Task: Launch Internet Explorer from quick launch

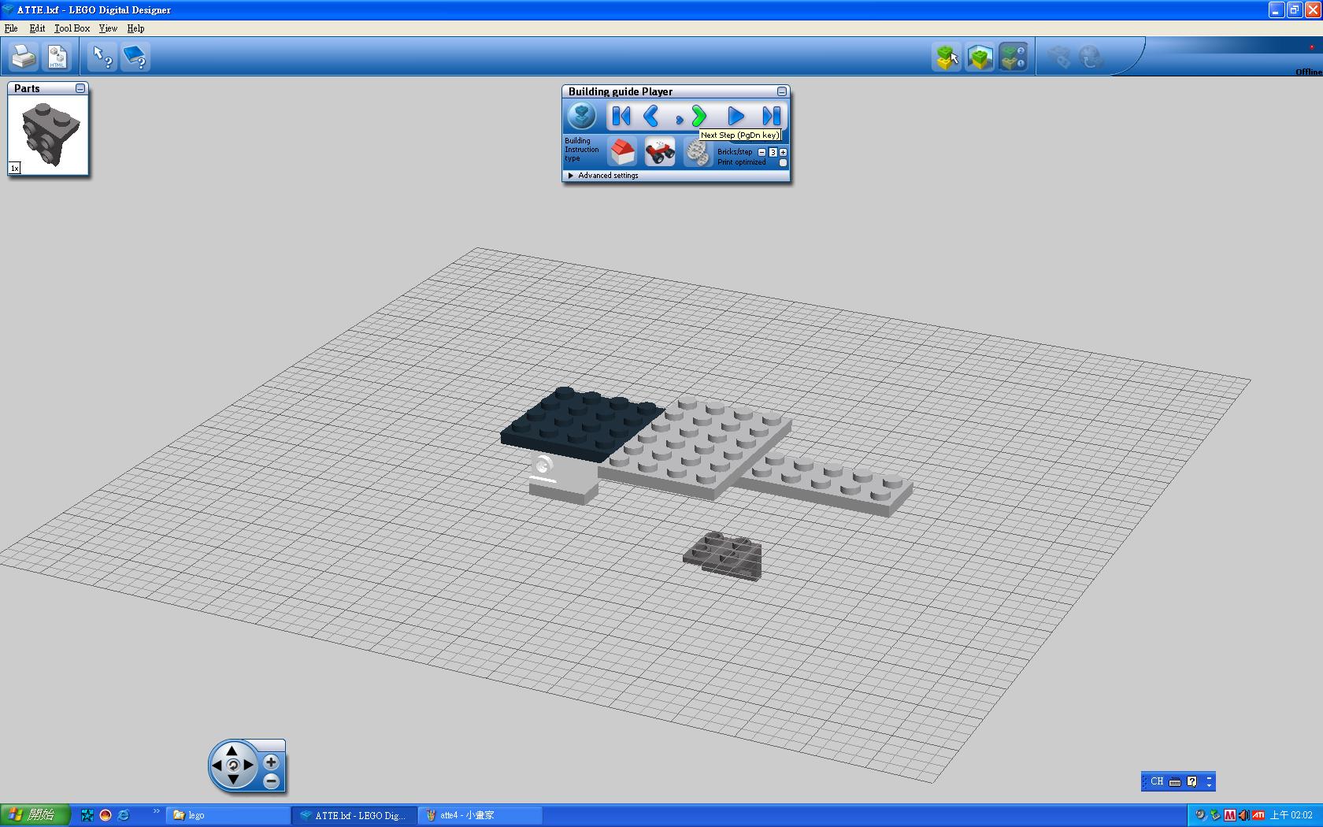Action: [x=123, y=815]
